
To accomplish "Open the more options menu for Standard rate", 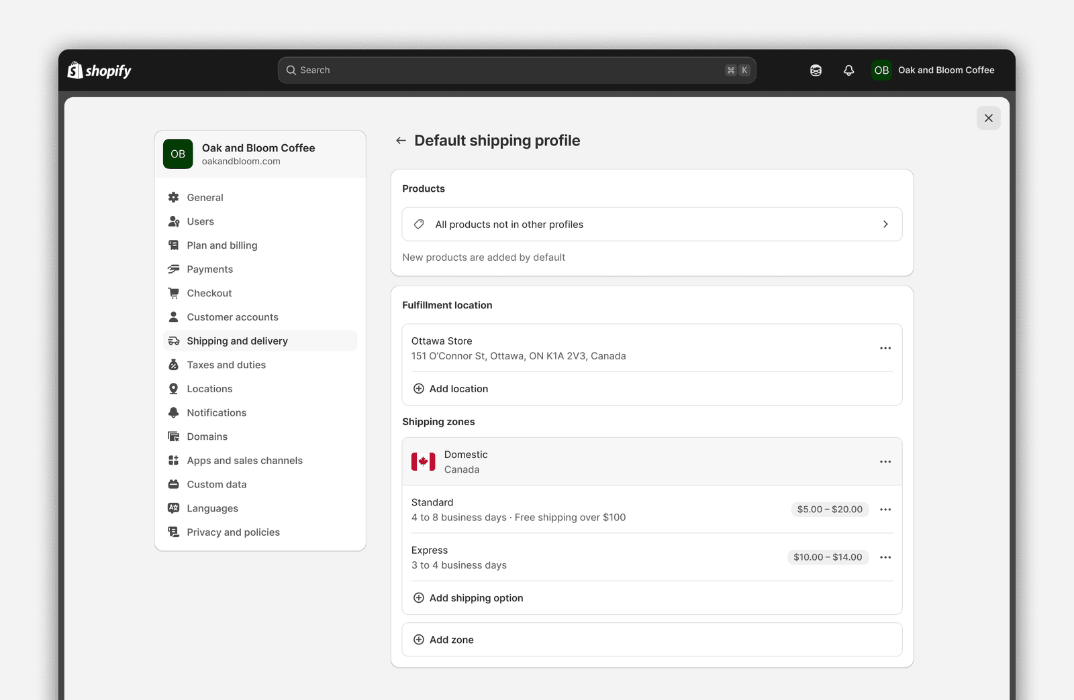I will 885,510.
